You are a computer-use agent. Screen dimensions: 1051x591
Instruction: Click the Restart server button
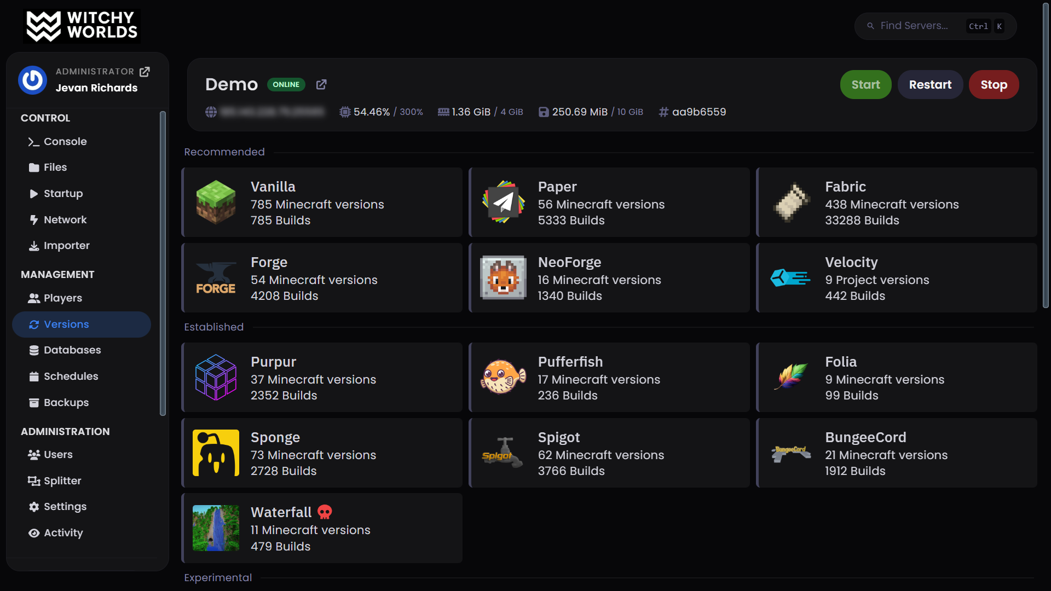(930, 84)
